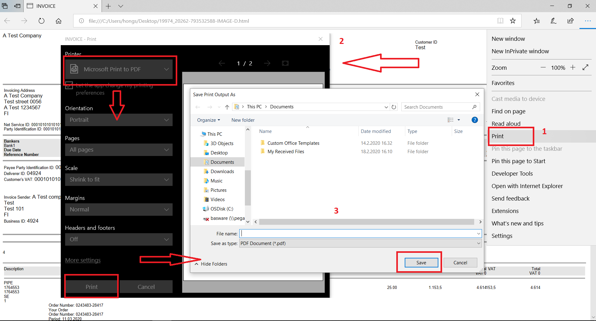
Task: Open Add notes pen icon
Action: coord(553,21)
